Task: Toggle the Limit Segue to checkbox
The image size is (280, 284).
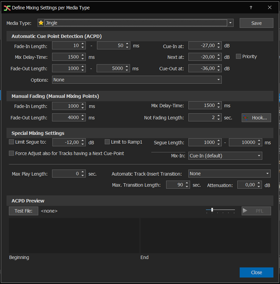Action: 12,142
